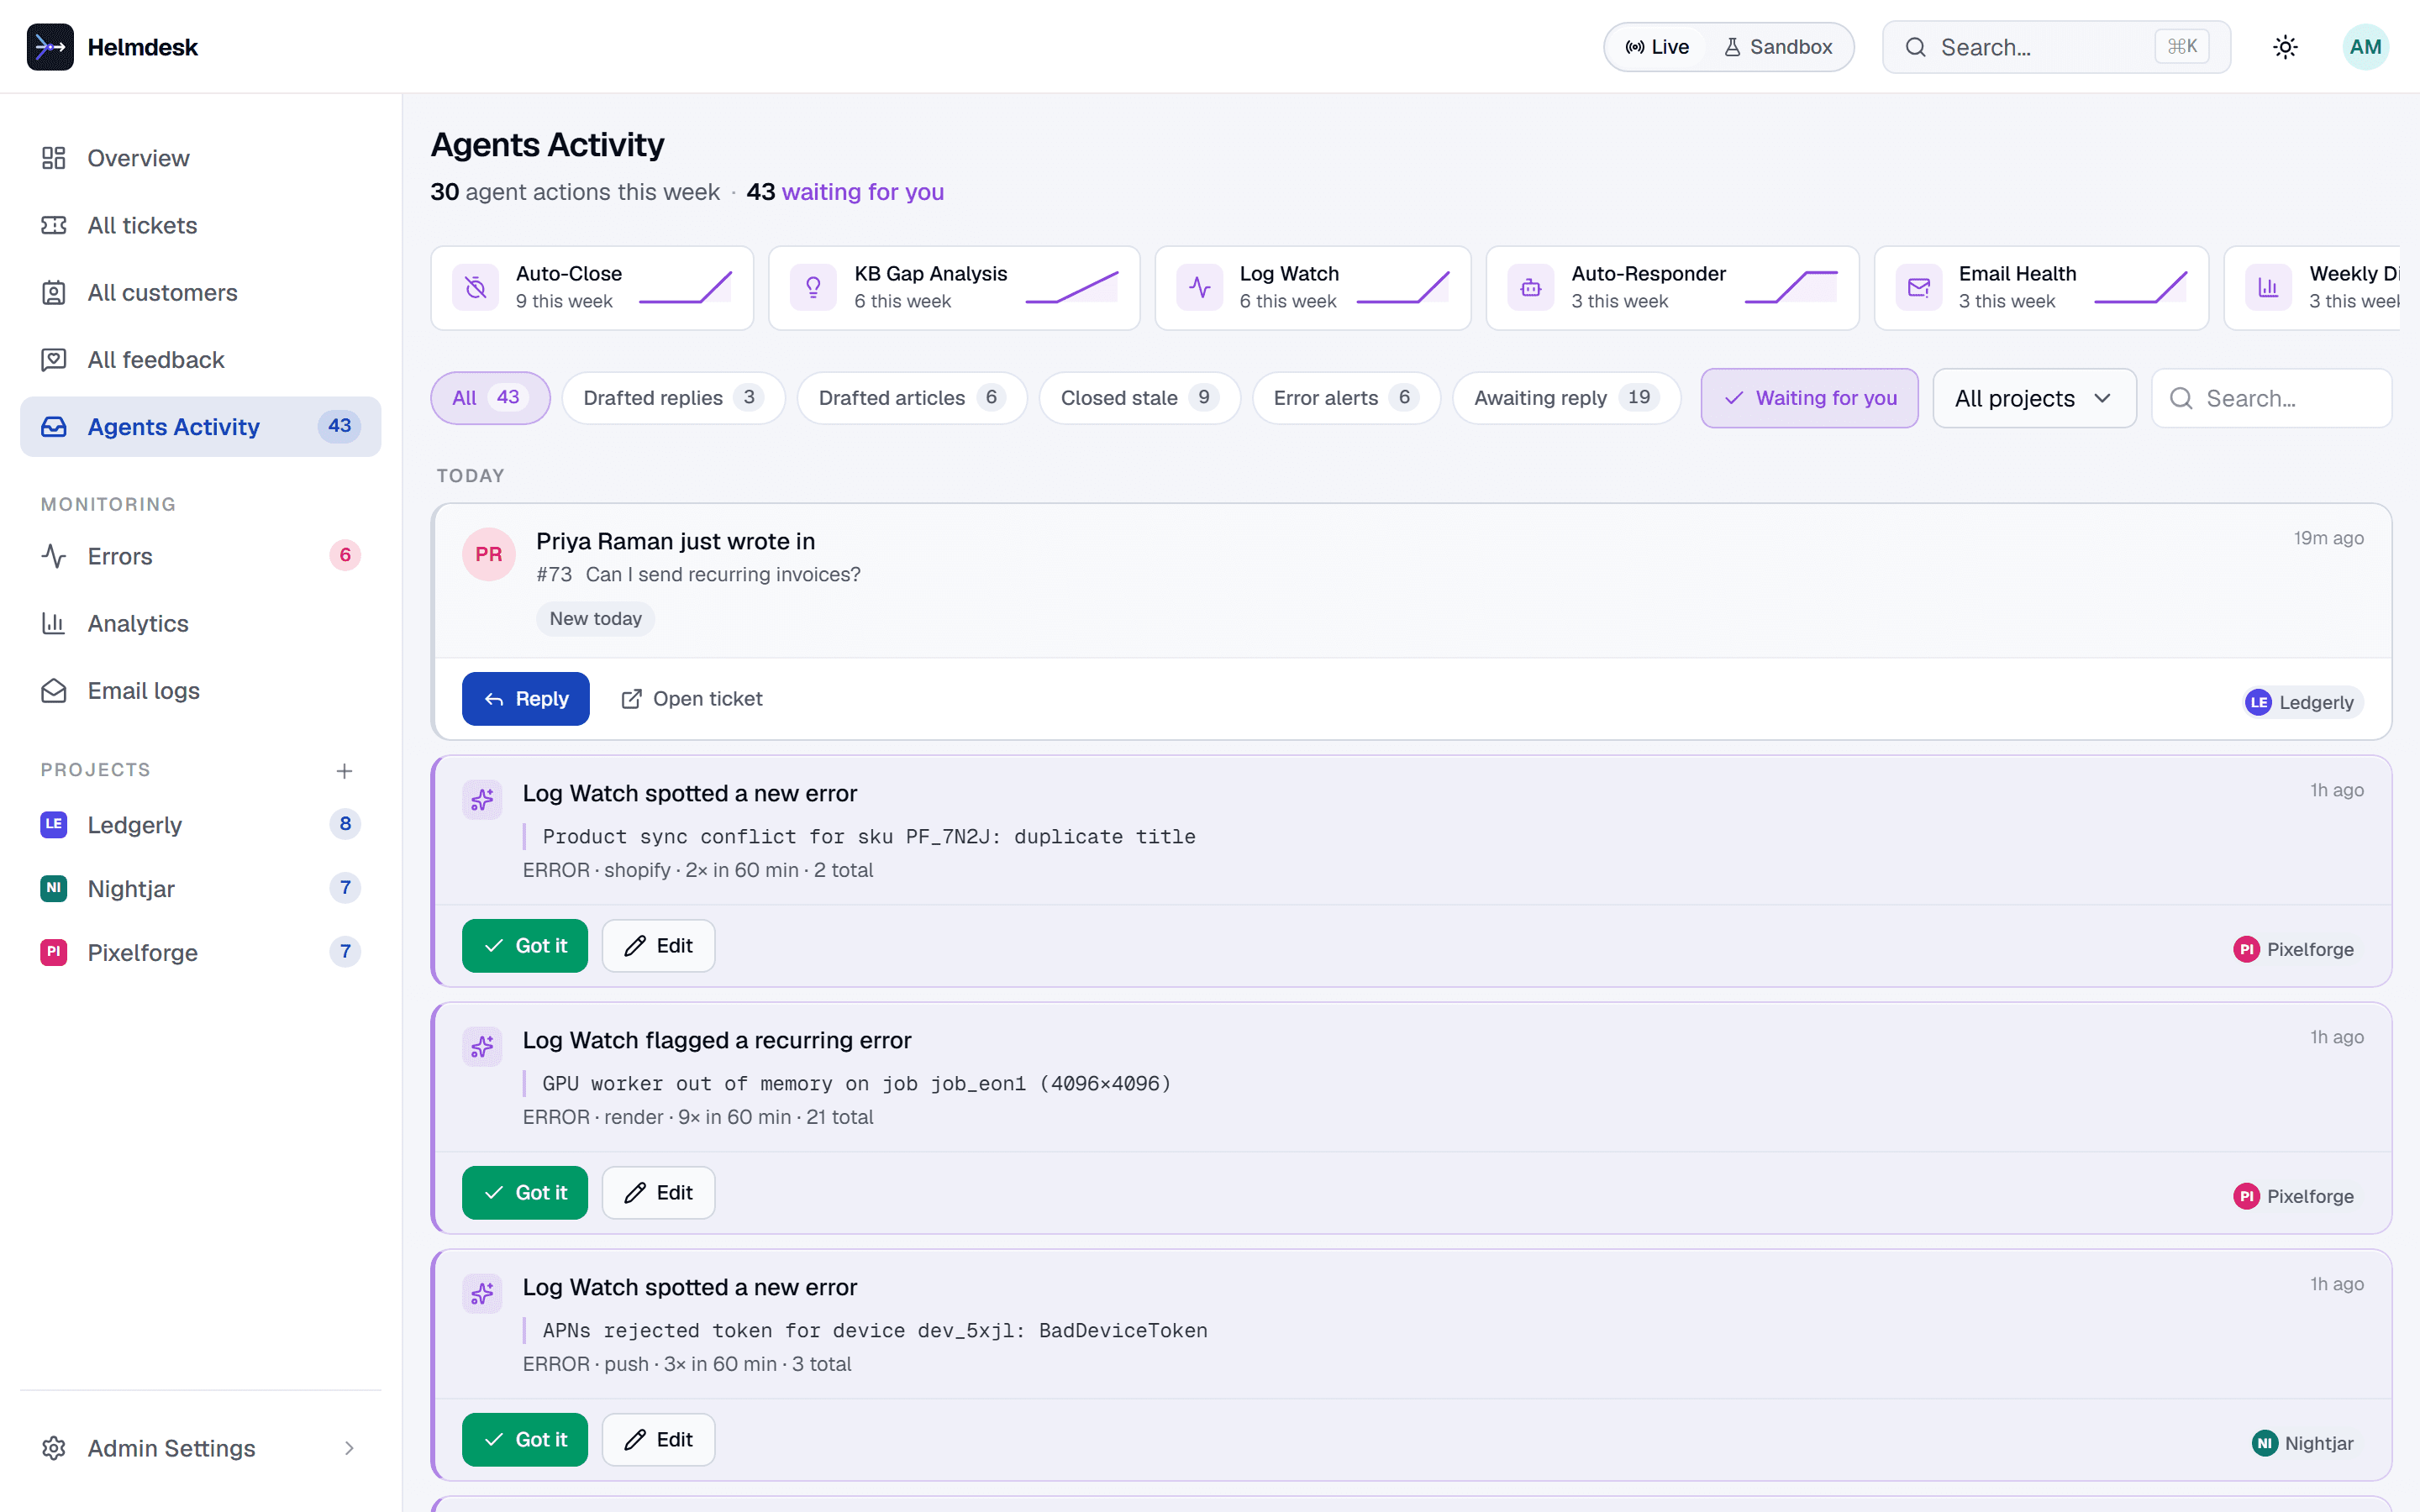Click the KB Gap Analysis lightbulb icon
The height and width of the screenshot is (1512, 2420).
(x=813, y=288)
